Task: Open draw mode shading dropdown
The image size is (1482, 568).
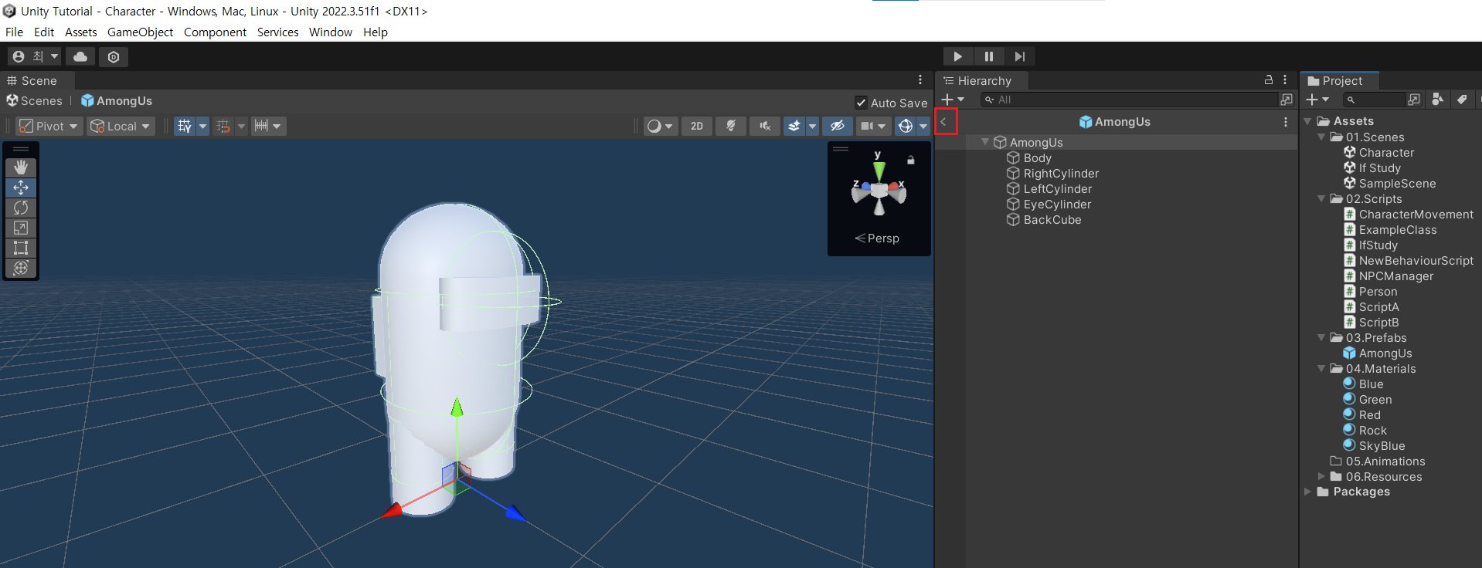Action: click(660, 126)
